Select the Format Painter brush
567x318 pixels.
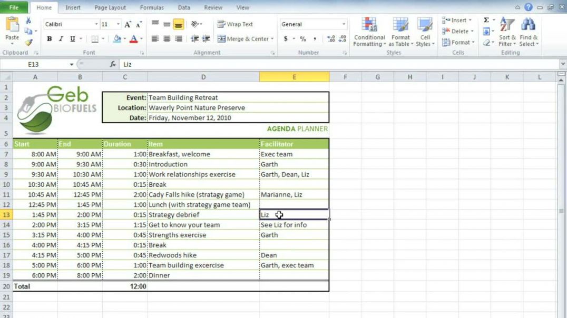(x=28, y=42)
